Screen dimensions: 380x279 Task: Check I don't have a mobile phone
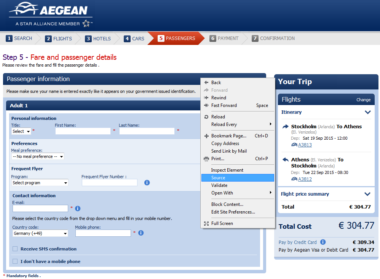click(15, 261)
